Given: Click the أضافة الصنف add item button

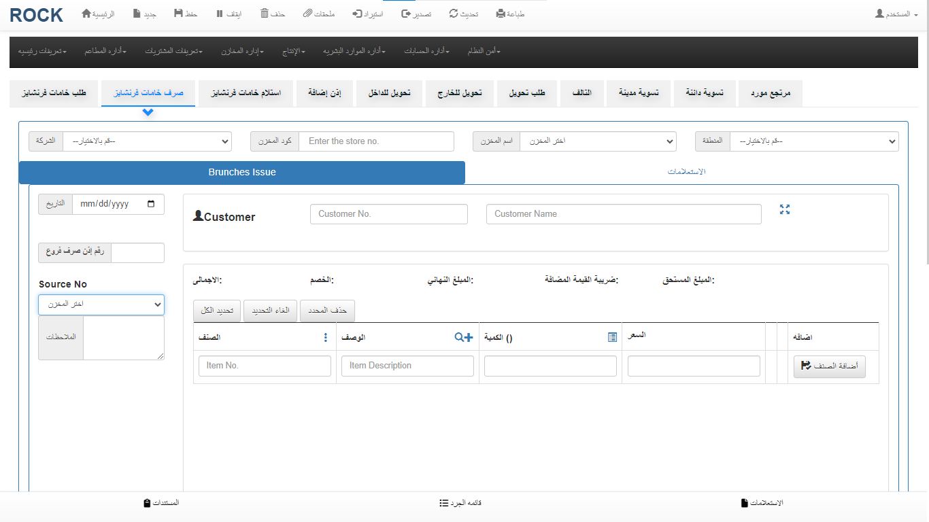Looking at the screenshot, I should pos(829,366).
